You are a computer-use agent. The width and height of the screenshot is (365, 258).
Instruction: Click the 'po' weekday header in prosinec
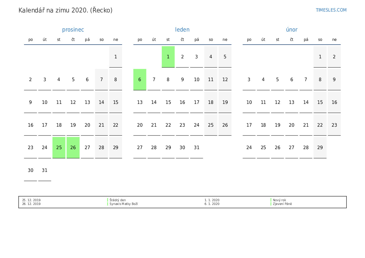click(x=31, y=40)
